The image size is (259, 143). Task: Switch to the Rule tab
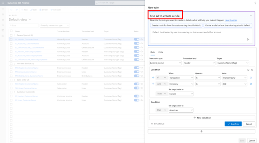tap(152, 52)
